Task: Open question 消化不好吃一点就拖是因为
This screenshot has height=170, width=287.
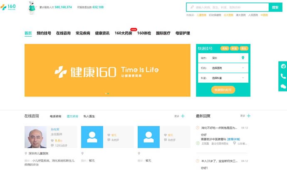Action: click(x=219, y=128)
